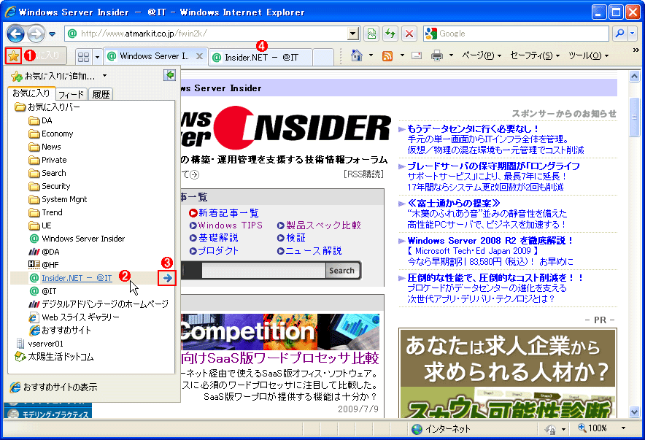This screenshot has height=440, width=645.
Task: Click the red Stop loading icon
Action: (409, 34)
